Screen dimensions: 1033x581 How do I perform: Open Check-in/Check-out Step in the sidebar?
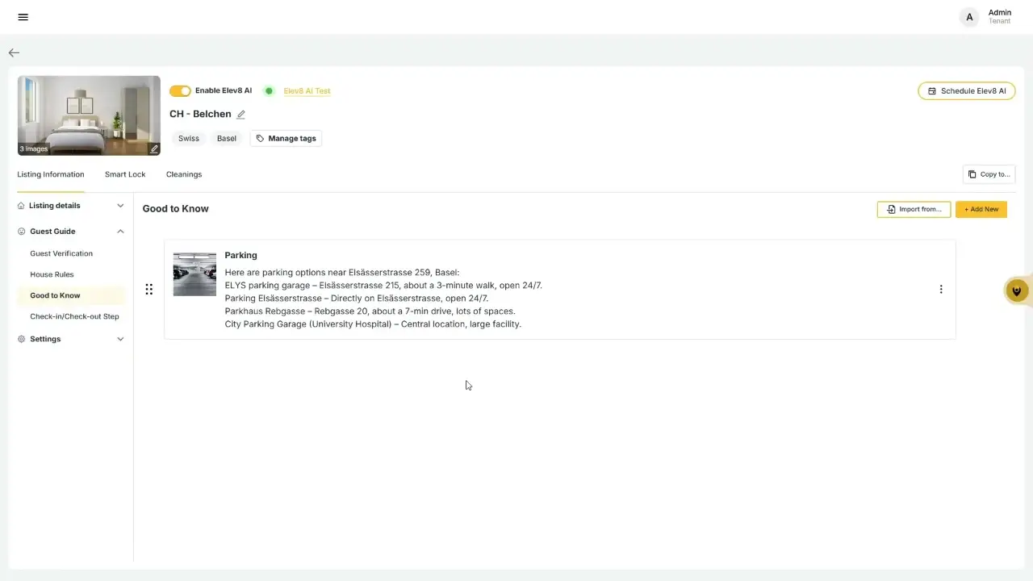[74, 316]
